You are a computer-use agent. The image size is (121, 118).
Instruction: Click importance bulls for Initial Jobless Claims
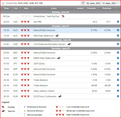(25, 91)
